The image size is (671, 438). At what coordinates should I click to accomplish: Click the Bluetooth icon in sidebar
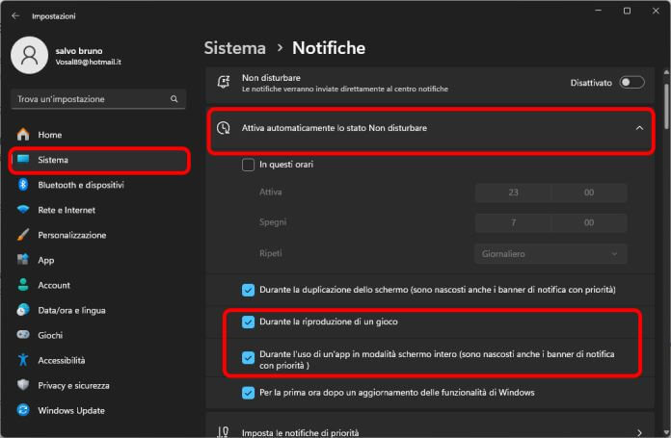23,185
